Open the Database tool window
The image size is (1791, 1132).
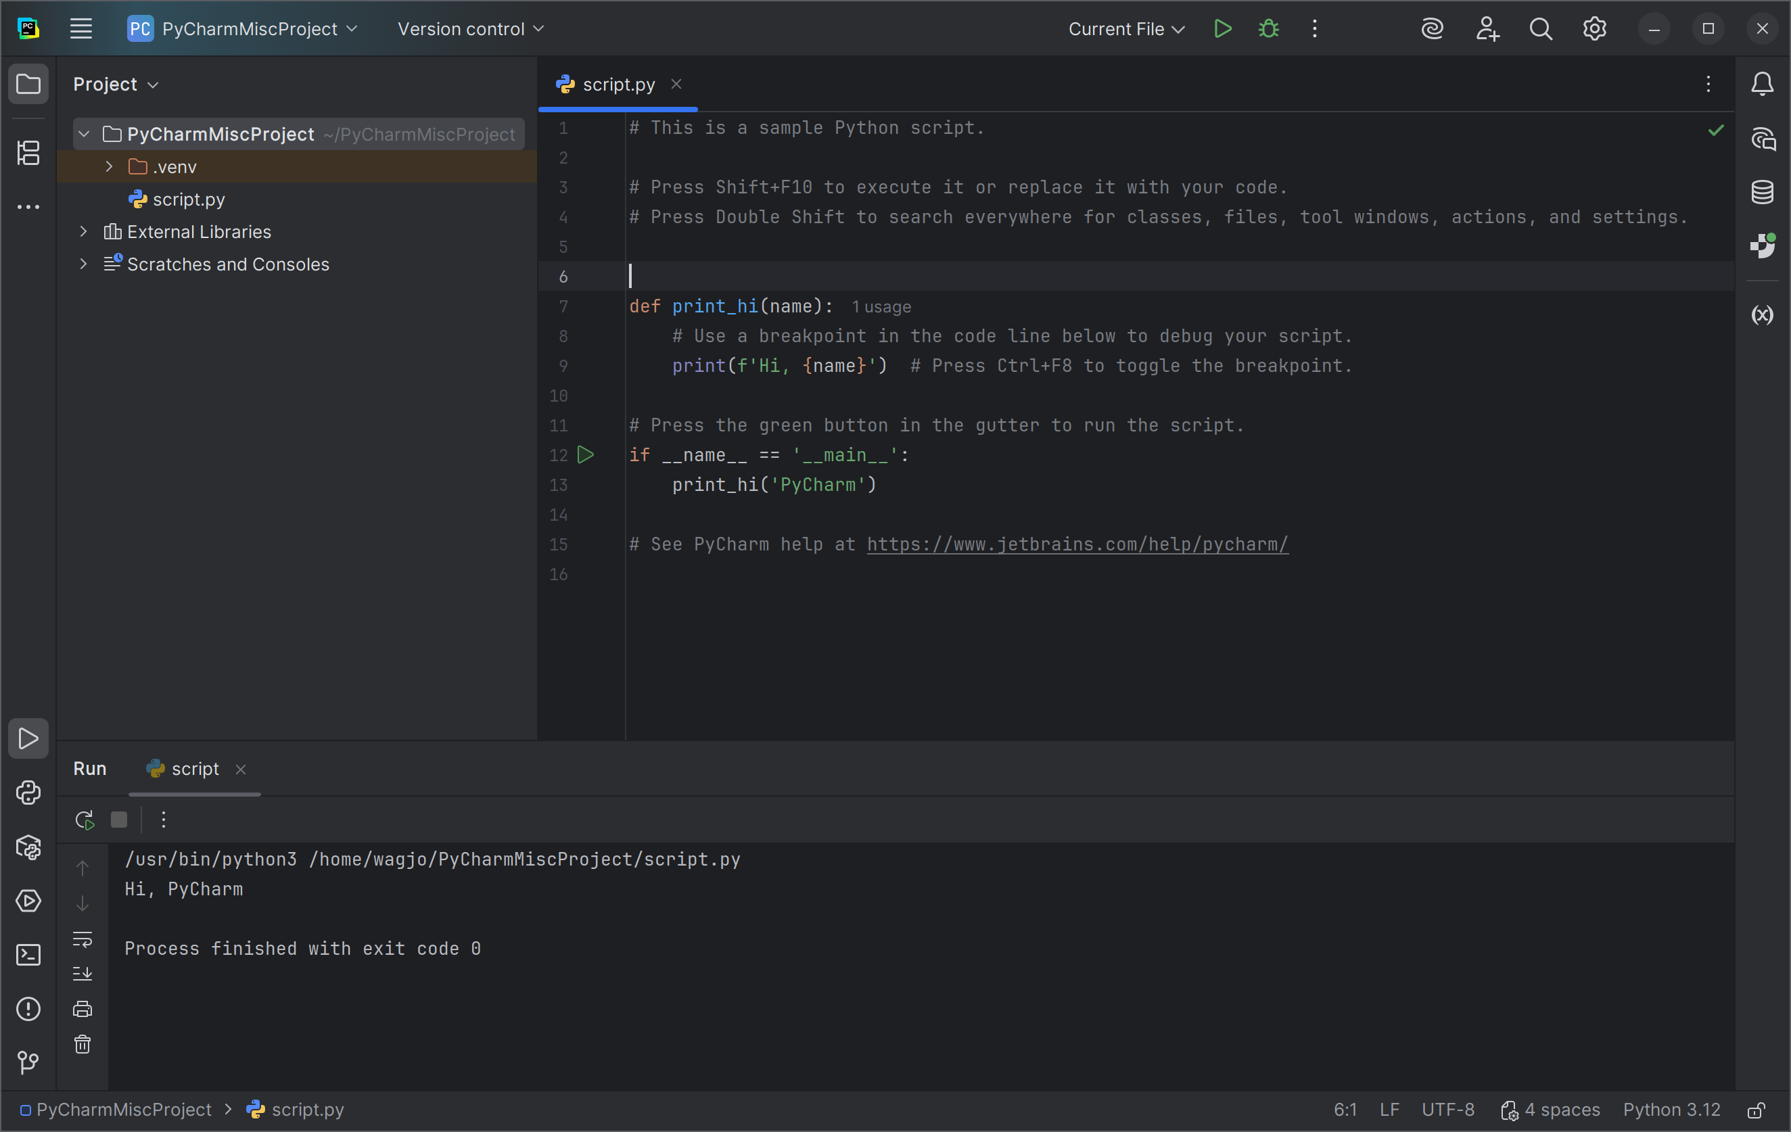click(x=1762, y=192)
